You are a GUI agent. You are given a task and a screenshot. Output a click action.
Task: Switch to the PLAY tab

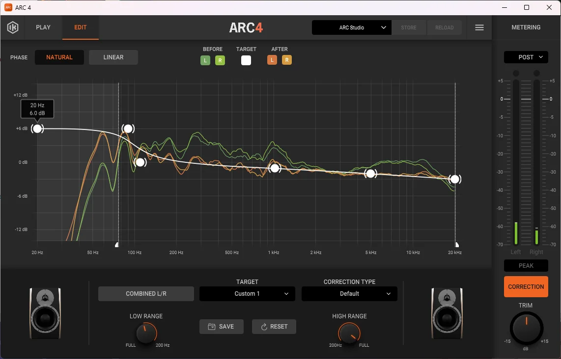coord(43,27)
